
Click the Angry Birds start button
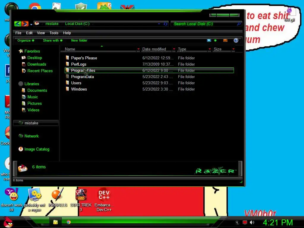pos(8,222)
